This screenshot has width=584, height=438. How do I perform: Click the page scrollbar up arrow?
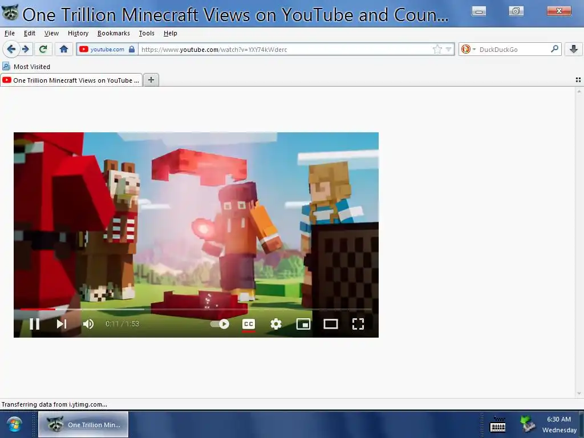click(579, 91)
